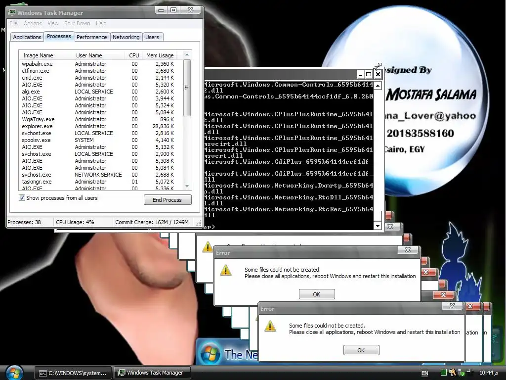506x380 pixels.
Task: Select AIO.EXE row using 5,324 K
Action: pos(101,106)
